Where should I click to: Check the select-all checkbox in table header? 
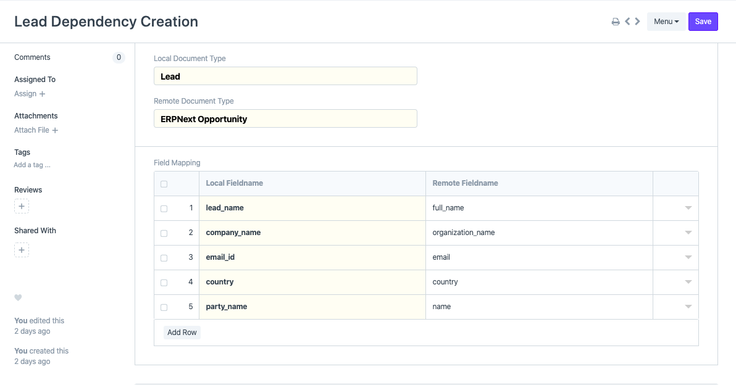click(x=164, y=183)
